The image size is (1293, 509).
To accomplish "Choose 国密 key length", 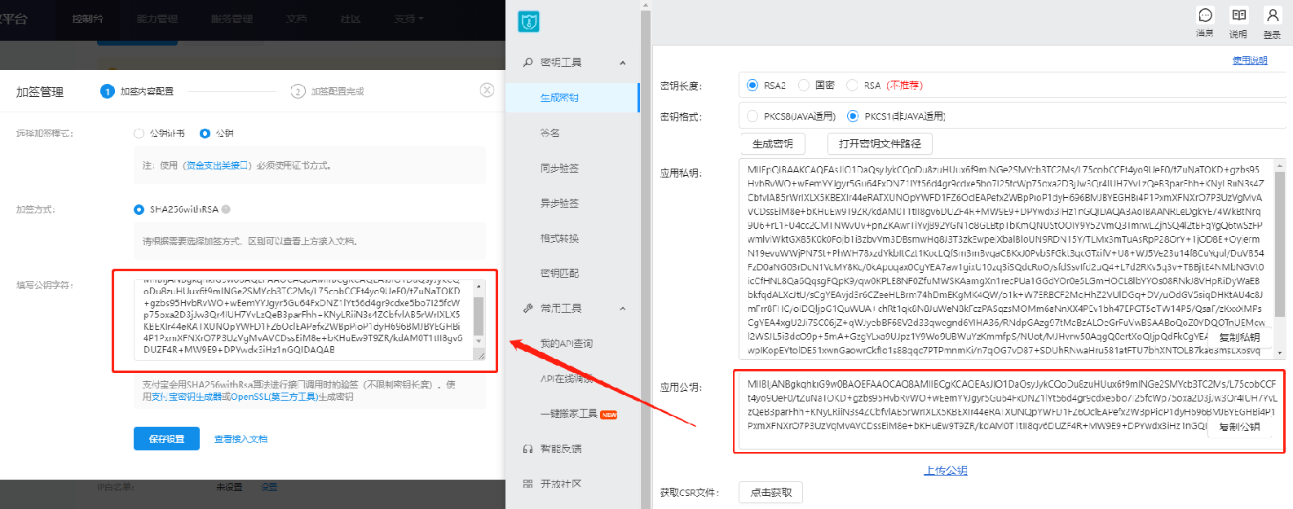I will pos(804,85).
